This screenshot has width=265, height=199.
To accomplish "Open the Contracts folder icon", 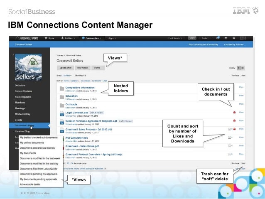I will click(x=62, y=106).
